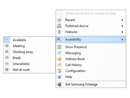Set availability to Break
This screenshot has height=98, width=130.
click(29, 58)
